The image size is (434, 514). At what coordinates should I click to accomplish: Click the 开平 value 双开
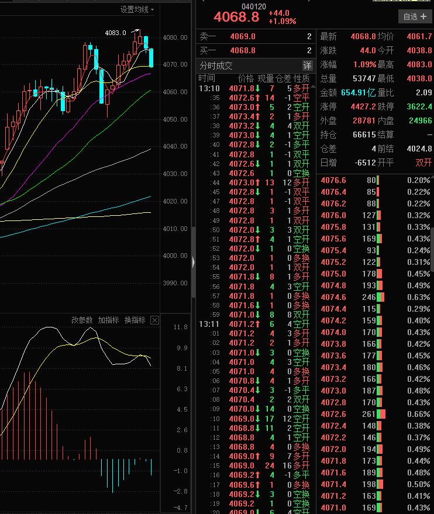423,163
